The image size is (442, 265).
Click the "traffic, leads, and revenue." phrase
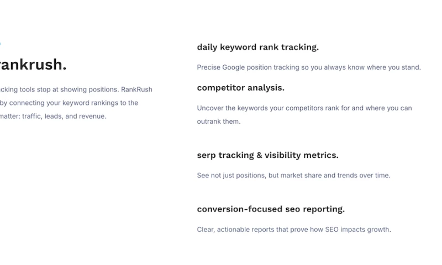coord(64,116)
